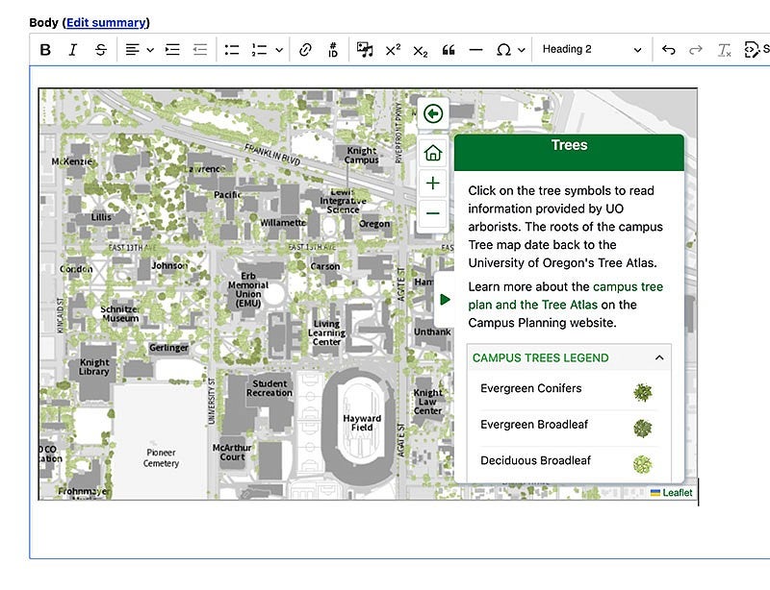Screen dimensions: 770x590
Task: Click Pioneer Cemetery on the map
Action: [161, 457]
